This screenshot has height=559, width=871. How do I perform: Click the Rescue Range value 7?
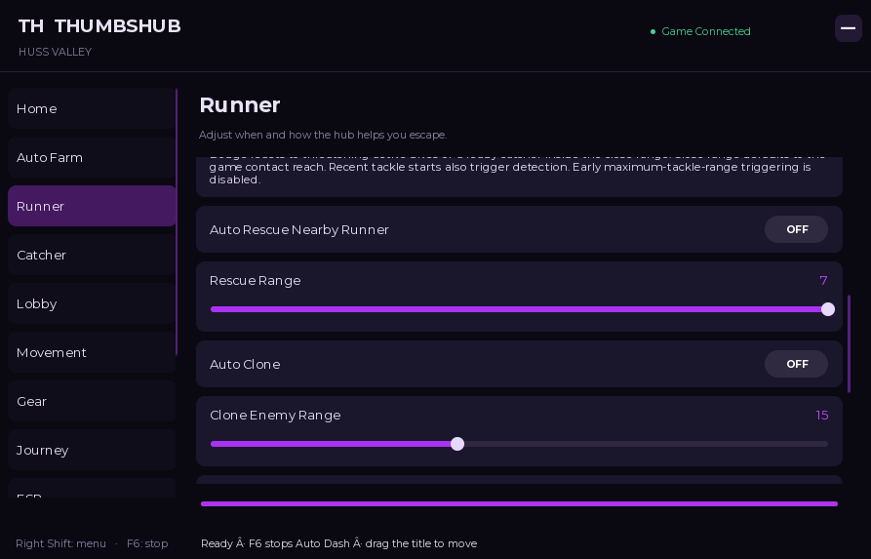coord(824,281)
